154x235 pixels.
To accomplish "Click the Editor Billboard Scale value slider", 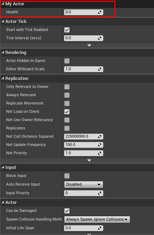I will click(x=83, y=69).
